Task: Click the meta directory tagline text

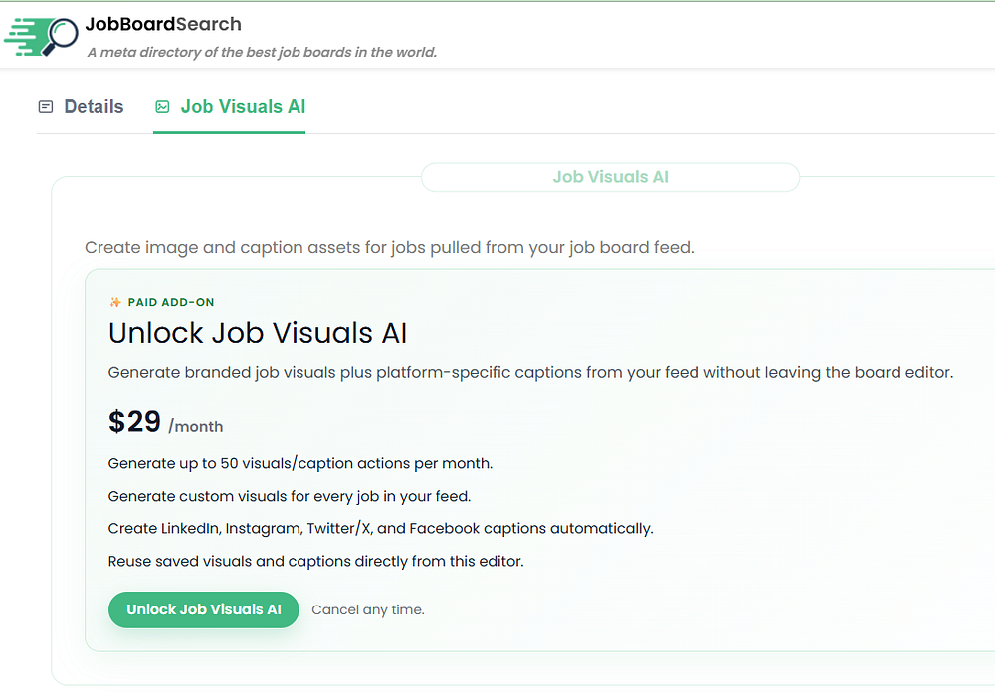Action: click(x=262, y=52)
